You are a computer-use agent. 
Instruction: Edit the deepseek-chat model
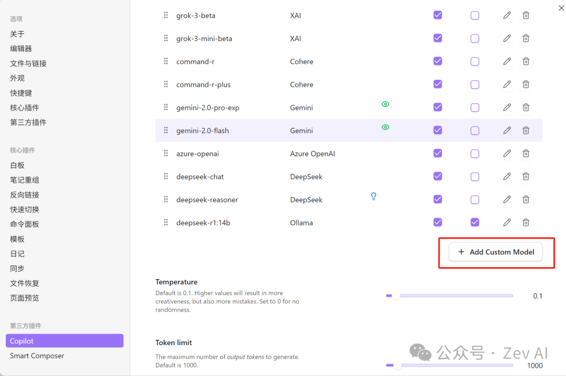(507, 176)
